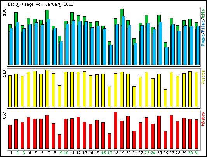Click green day label 30
This screenshot has width=207, height=157.
coord(190,153)
